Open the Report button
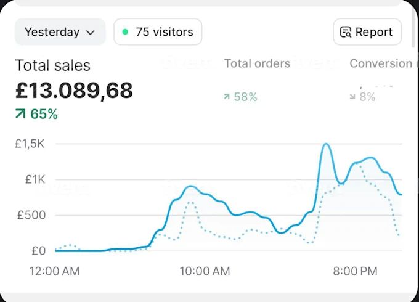The image size is (419, 302). click(x=367, y=32)
